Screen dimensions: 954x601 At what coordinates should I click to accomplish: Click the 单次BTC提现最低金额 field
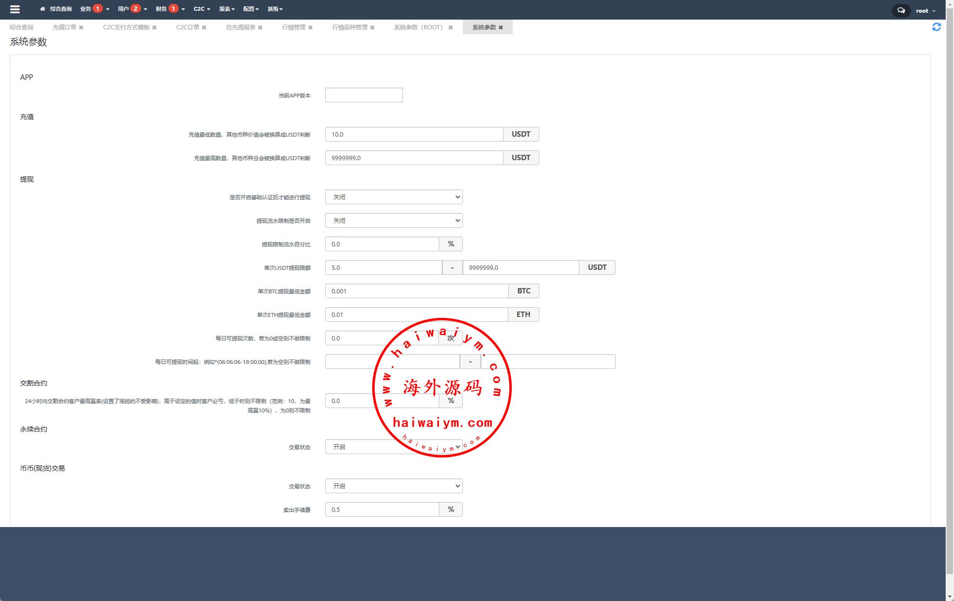(x=416, y=291)
